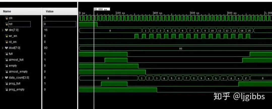Click the Name column header
The image size is (272, 109).
click(7, 11)
